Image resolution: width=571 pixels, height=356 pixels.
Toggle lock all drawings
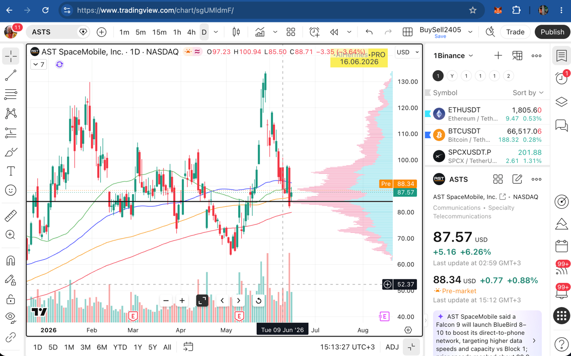11,299
